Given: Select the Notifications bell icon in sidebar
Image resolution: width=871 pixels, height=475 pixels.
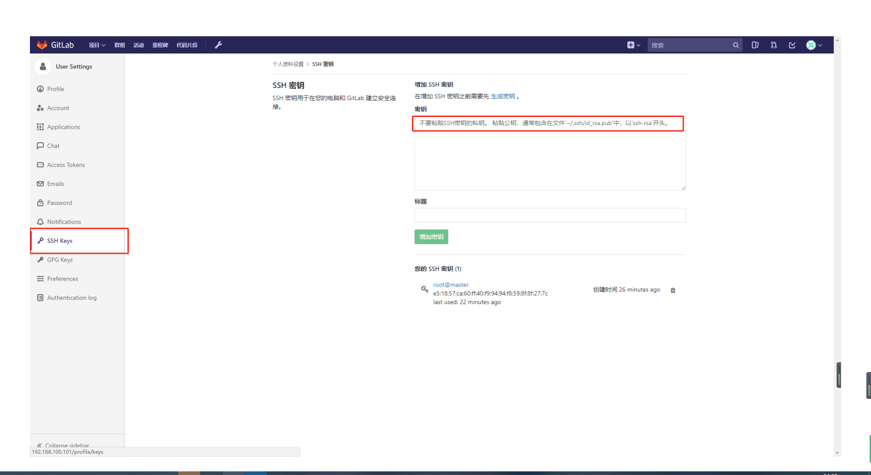Looking at the screenshot, I should coord(40,222).
